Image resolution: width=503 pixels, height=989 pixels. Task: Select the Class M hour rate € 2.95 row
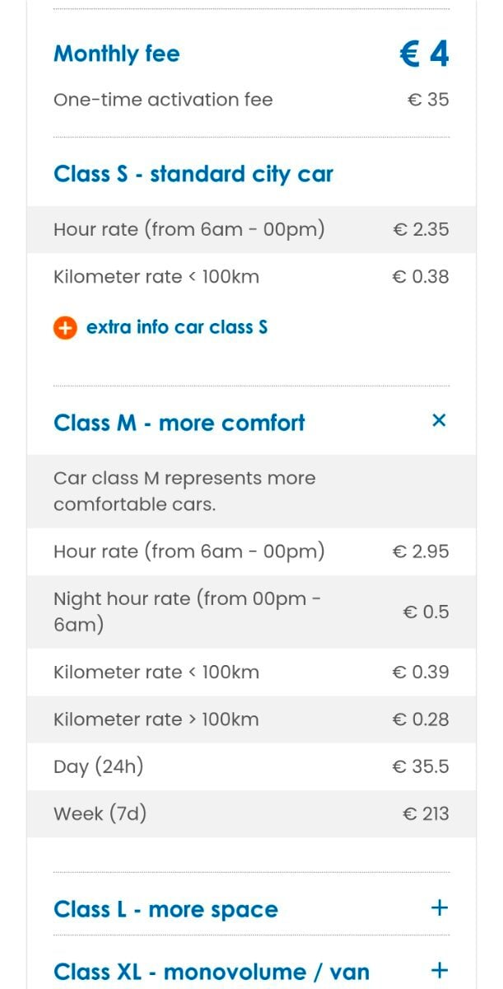pos(251,551)
